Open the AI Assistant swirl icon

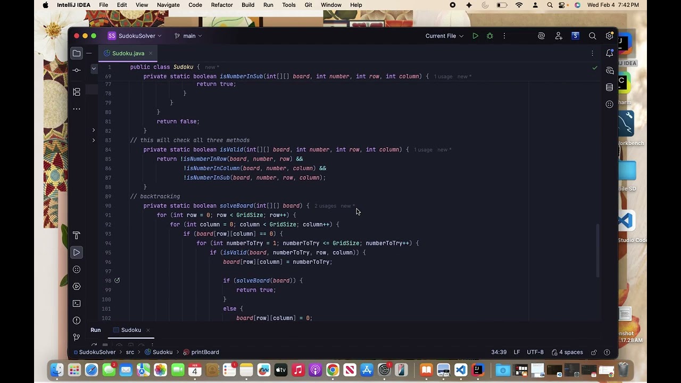pos(541,36)
